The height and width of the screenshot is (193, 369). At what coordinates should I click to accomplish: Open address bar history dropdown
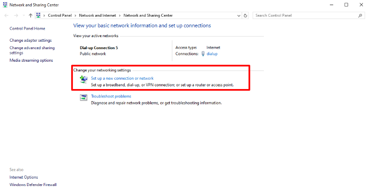tap(238, 16)
